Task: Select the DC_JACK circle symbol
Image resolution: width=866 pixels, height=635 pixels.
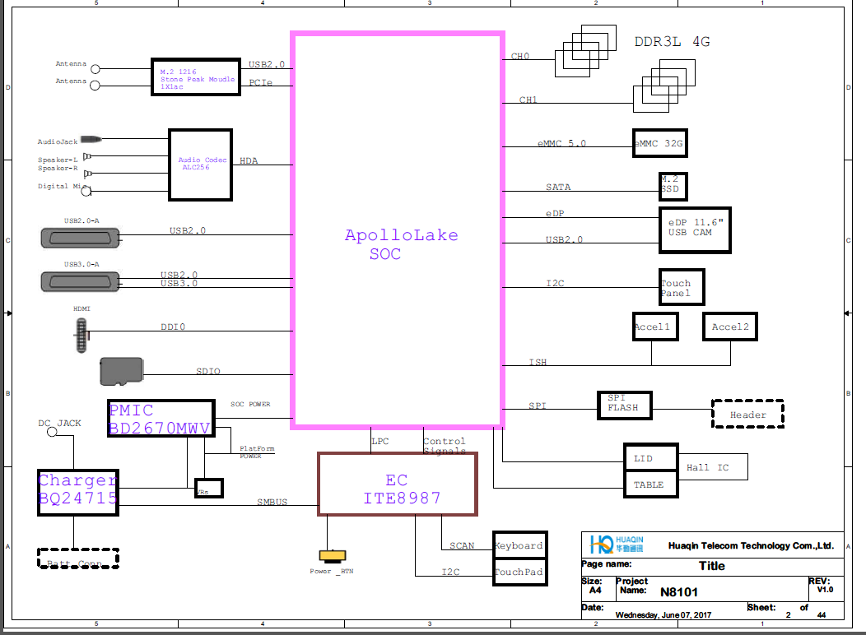Action: click(x=52, y=432)
